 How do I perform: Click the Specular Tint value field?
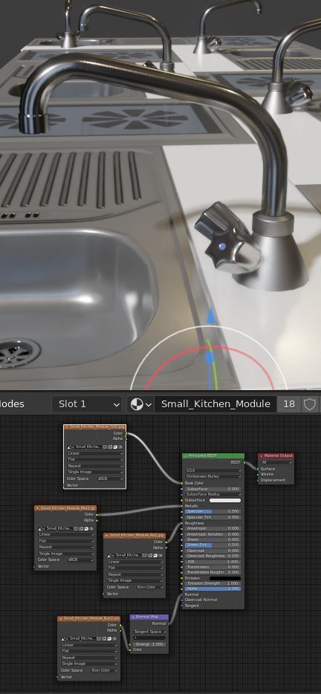(x=213, y=517)
